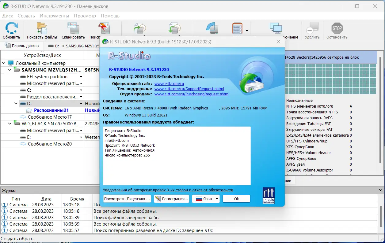Collapse the SAMSUNG MZVLQ512H drive tree
Viewport: 385px width, 243px height.
tap(10, 70)
